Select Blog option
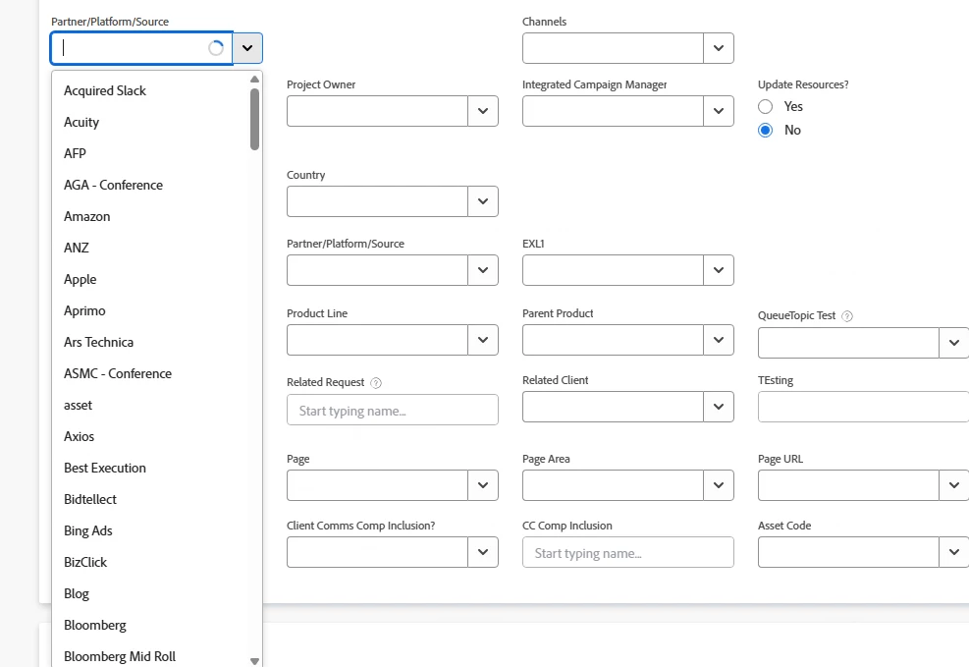Screen dimensions: 969x667 (151, 594)
